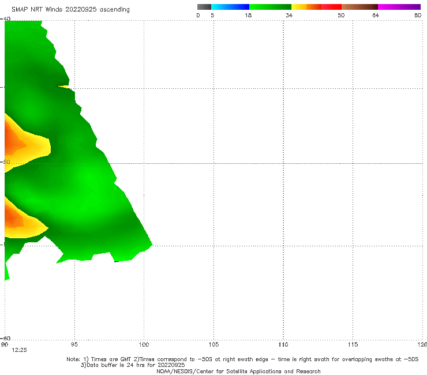Click the longitude axis label 115
The height and width of the screenshot is (375, 427).
pos(353,345)
